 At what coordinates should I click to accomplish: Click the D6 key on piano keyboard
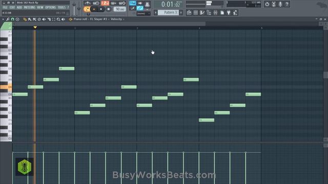pos(6,87)
